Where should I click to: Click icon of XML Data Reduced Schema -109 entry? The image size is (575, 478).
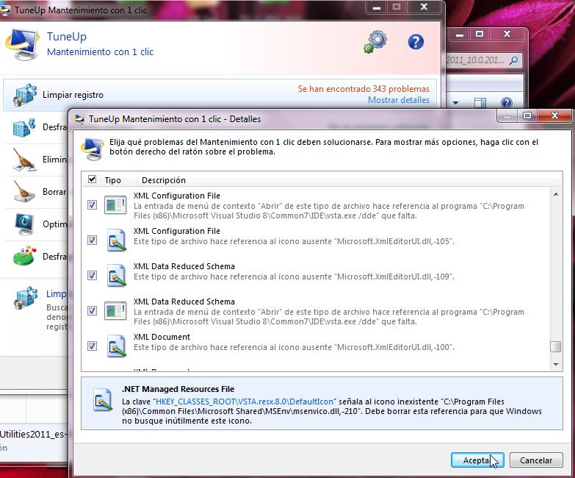tap(117, 275)
